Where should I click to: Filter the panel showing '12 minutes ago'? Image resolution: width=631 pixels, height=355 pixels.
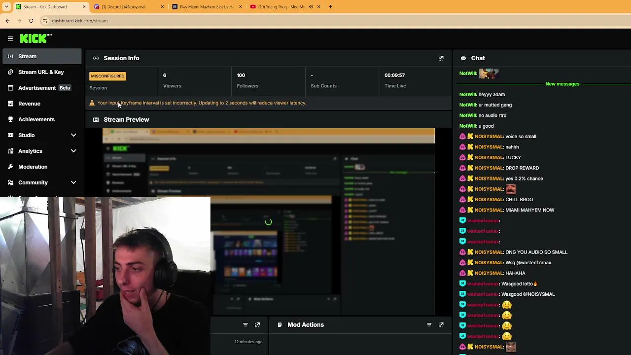[x=245, y=325]
